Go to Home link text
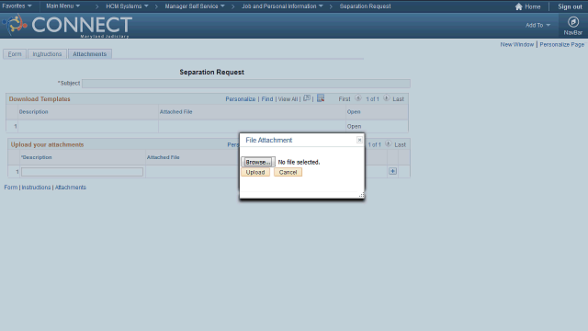 click(533, 6)
